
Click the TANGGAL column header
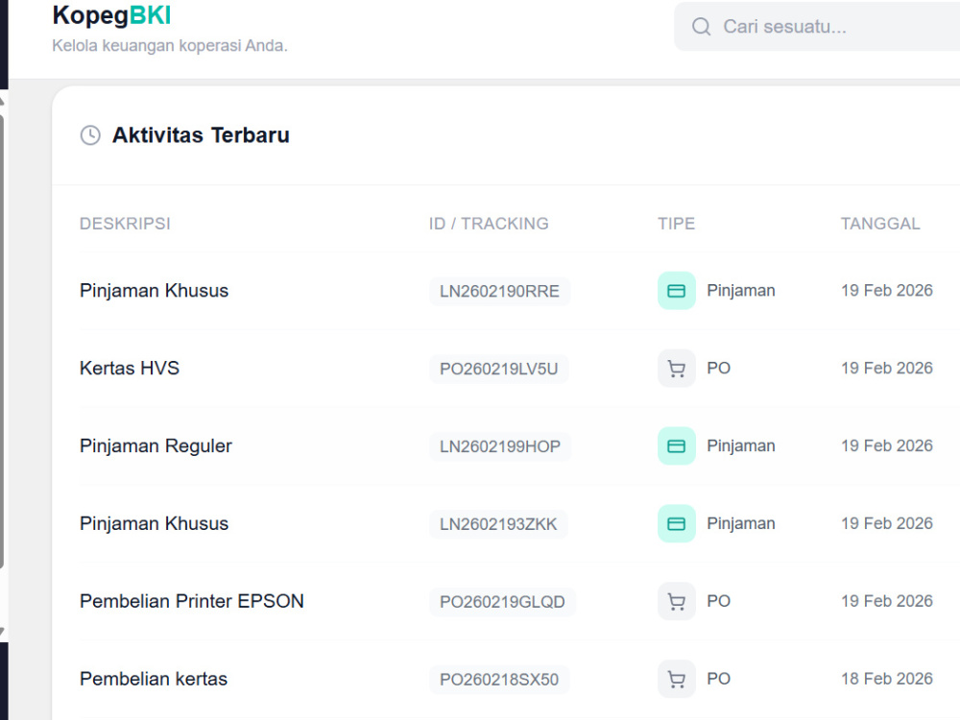(x=880, y=224)
